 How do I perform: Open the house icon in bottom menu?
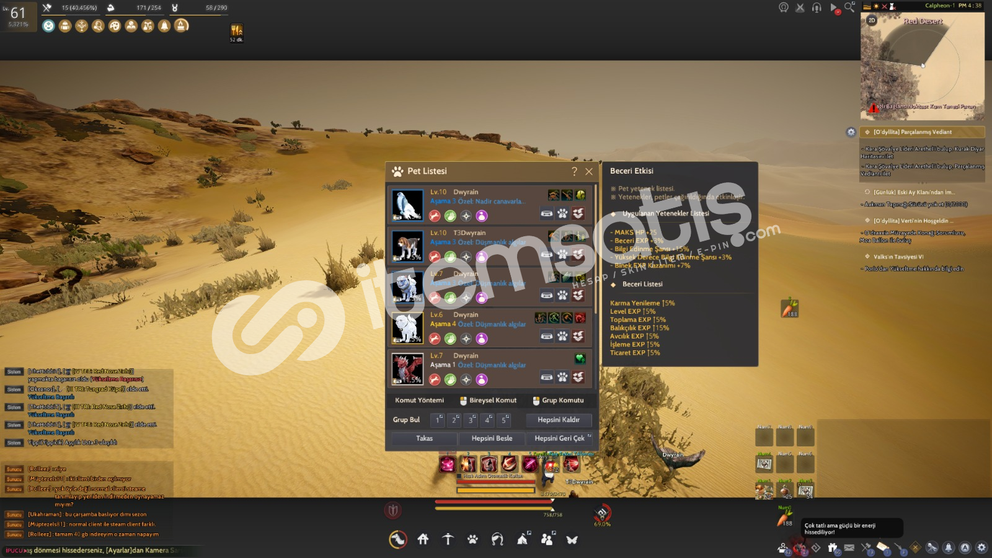(x=423, y=539)
